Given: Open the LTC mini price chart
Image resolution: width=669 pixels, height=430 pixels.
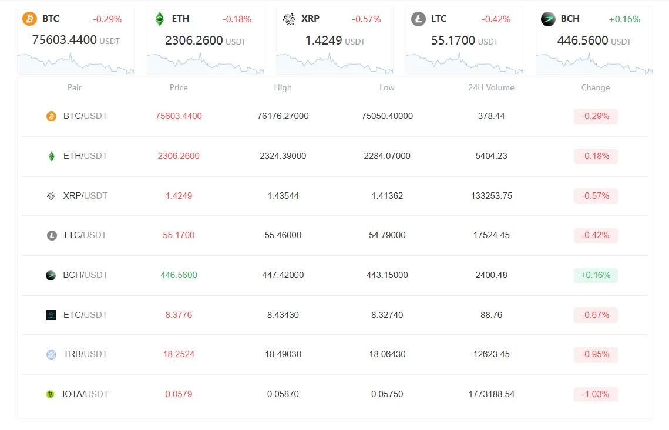Looking at the screenshot, I should click(464, 63).
